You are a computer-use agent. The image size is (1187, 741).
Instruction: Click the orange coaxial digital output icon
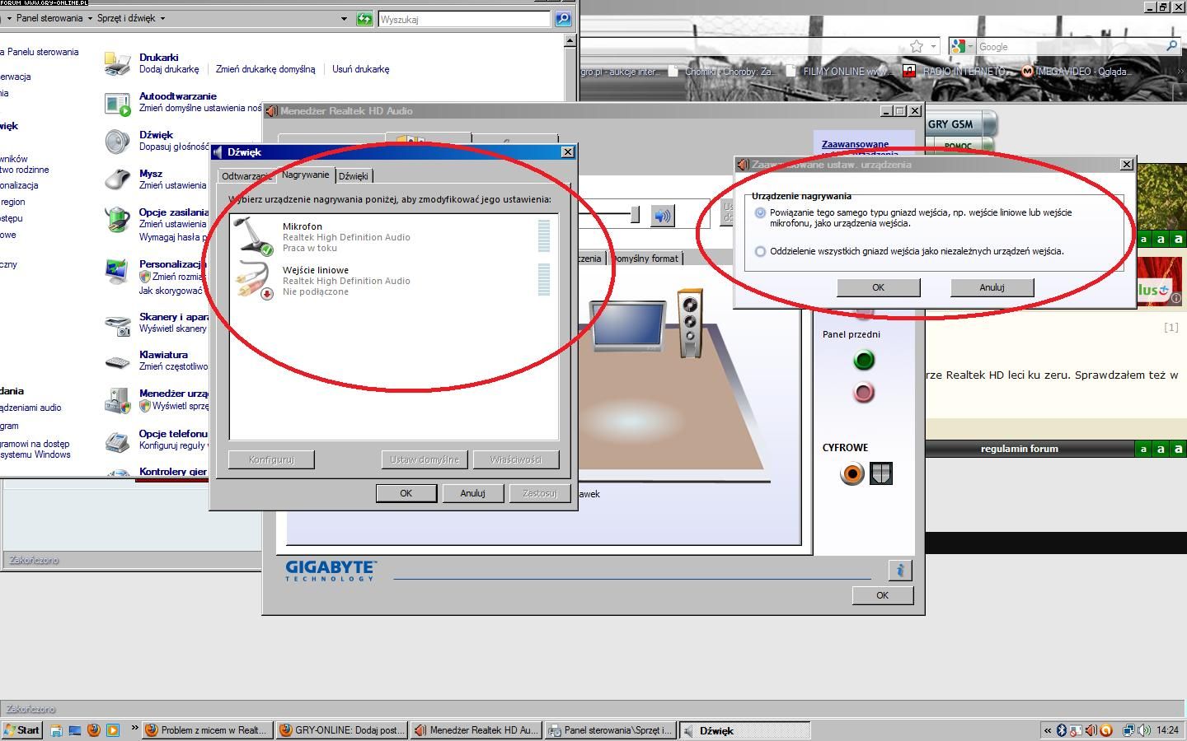[x=852, y=473]
